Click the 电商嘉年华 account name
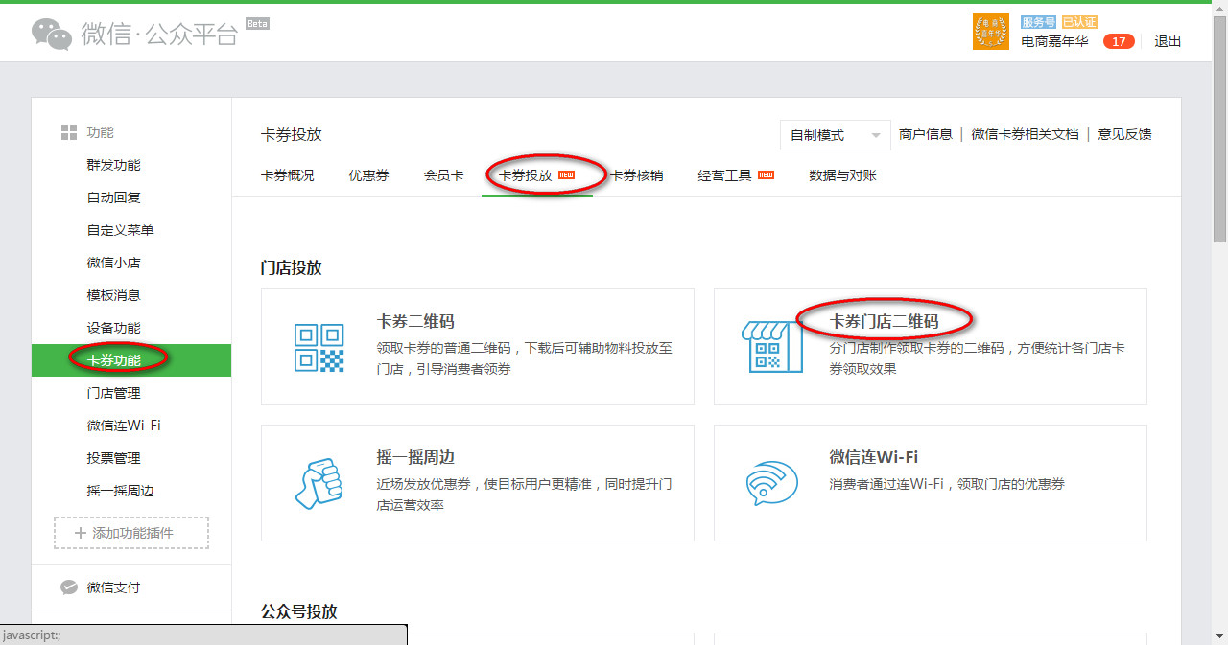The width and height of the screenshot is (1228, 645). point(1054,41)
